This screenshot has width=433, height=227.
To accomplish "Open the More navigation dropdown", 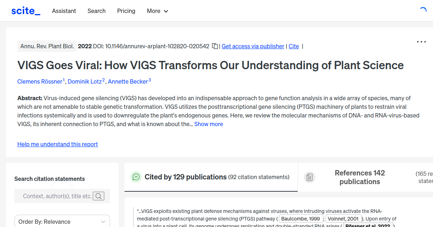I will coord(157,11).
